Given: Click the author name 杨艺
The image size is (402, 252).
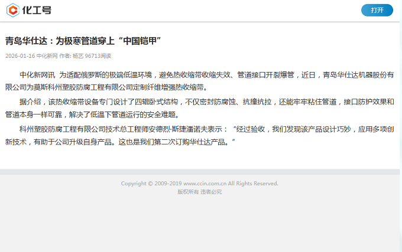Looking at the screenshot, I should click(x=78, y=56).
